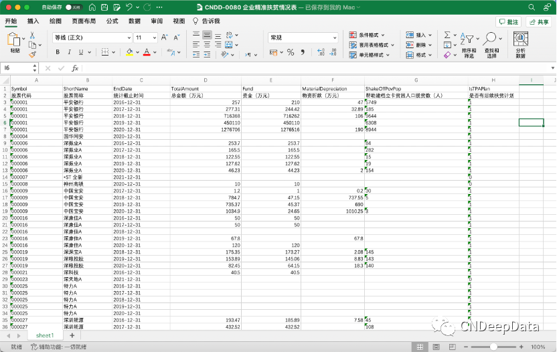Increase font size with larger A
Viewport: 557px width, 352px height.
click(165, 37)
